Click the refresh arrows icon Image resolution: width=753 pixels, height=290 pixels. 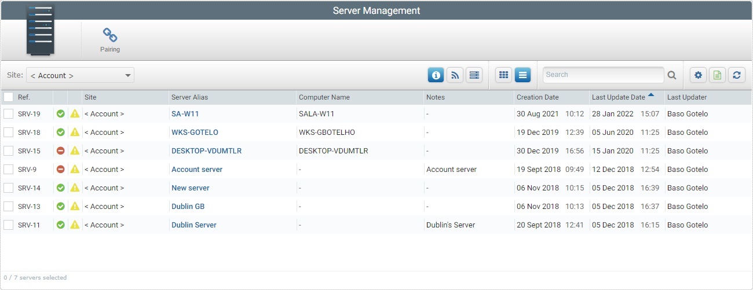click(x=736, y=75)
